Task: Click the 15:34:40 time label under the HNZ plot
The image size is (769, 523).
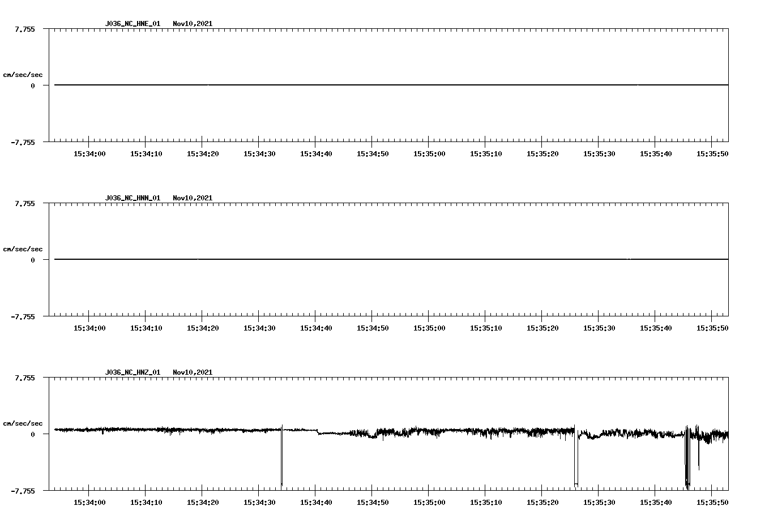Action: tap(316, 502)
